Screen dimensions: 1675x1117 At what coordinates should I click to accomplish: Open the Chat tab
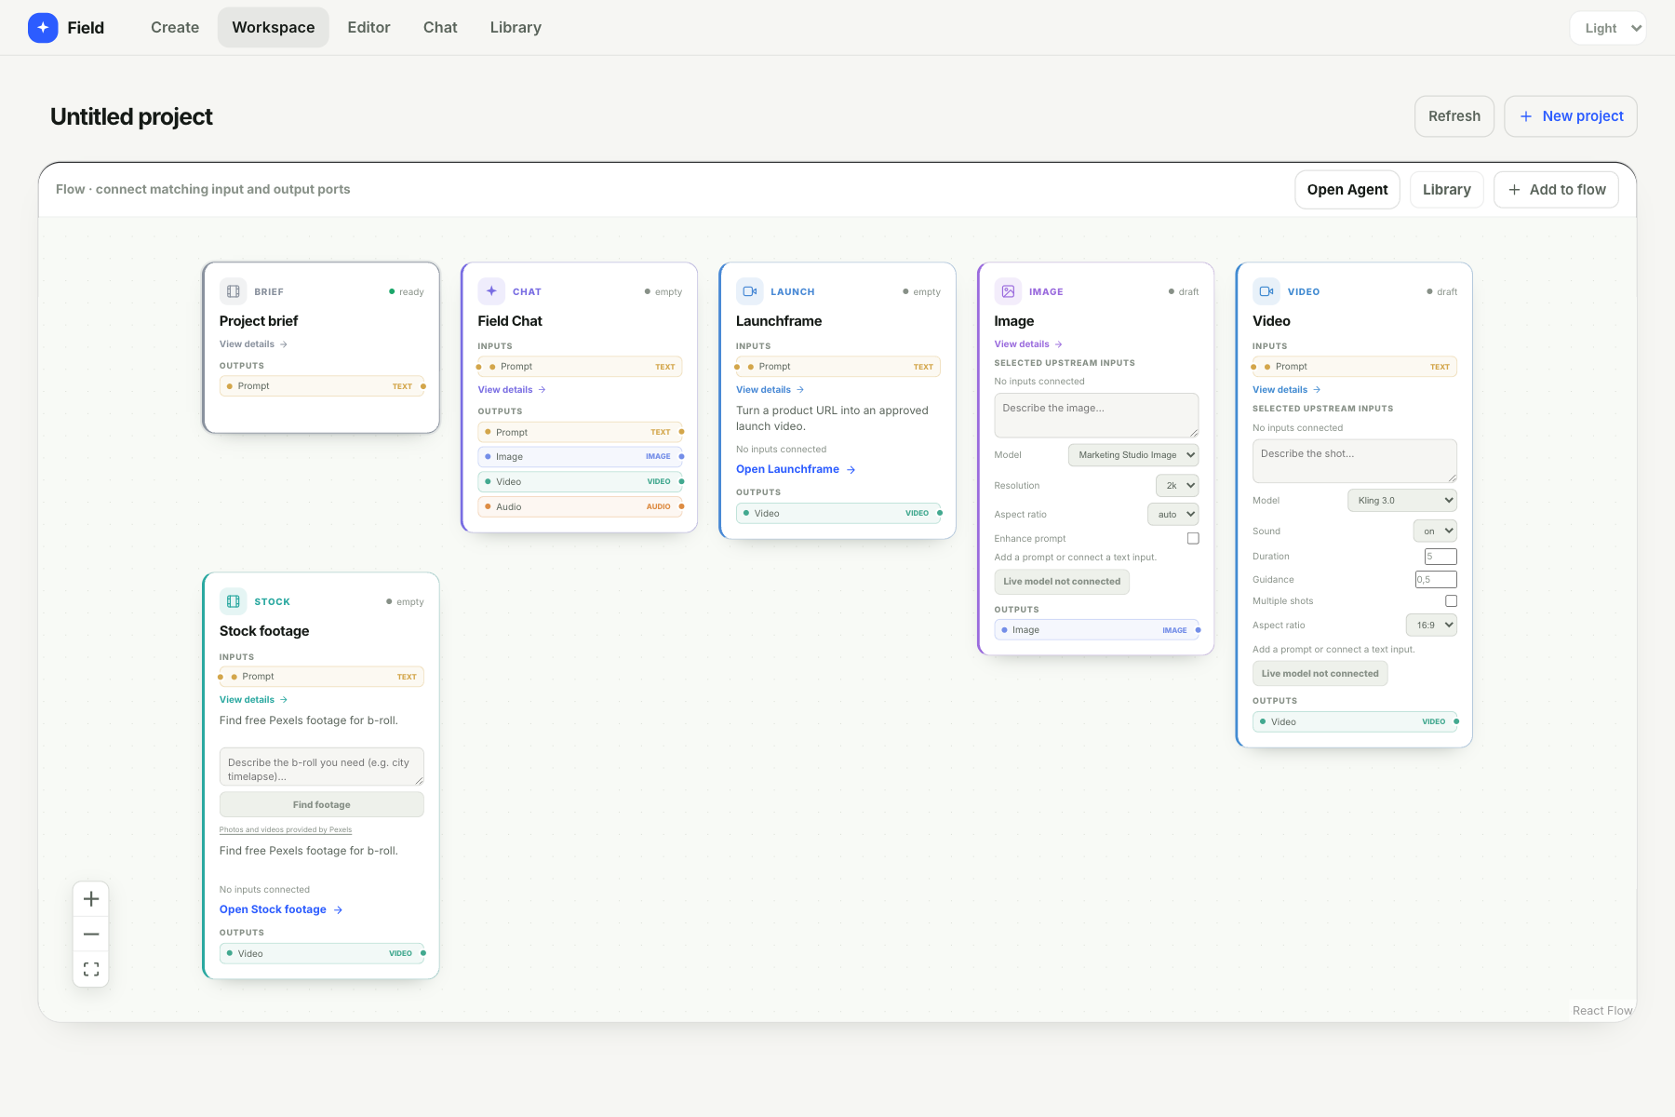coord(440,28)
